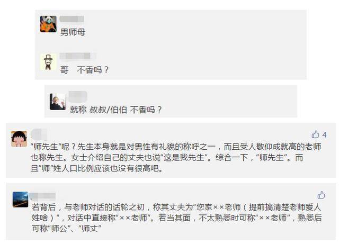Open blurred username above "男师母"
The height and width of the screenshot is (244, 339).
point(72,20)
